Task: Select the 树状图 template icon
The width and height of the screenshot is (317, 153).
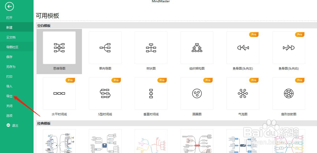Action: pos(151,48)
